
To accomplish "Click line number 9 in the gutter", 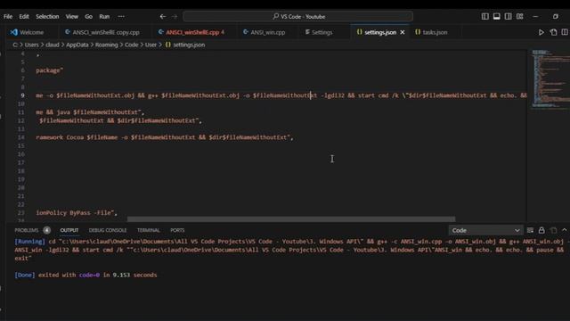I will click(22, 95).
